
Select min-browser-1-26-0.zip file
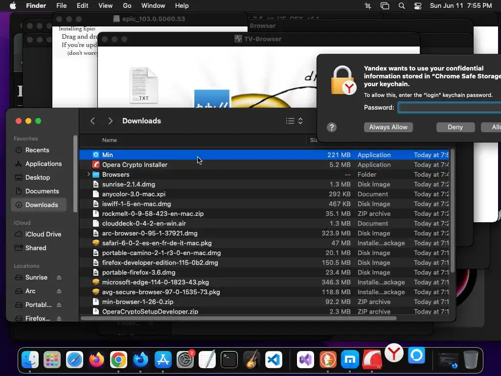click(264, 302)
